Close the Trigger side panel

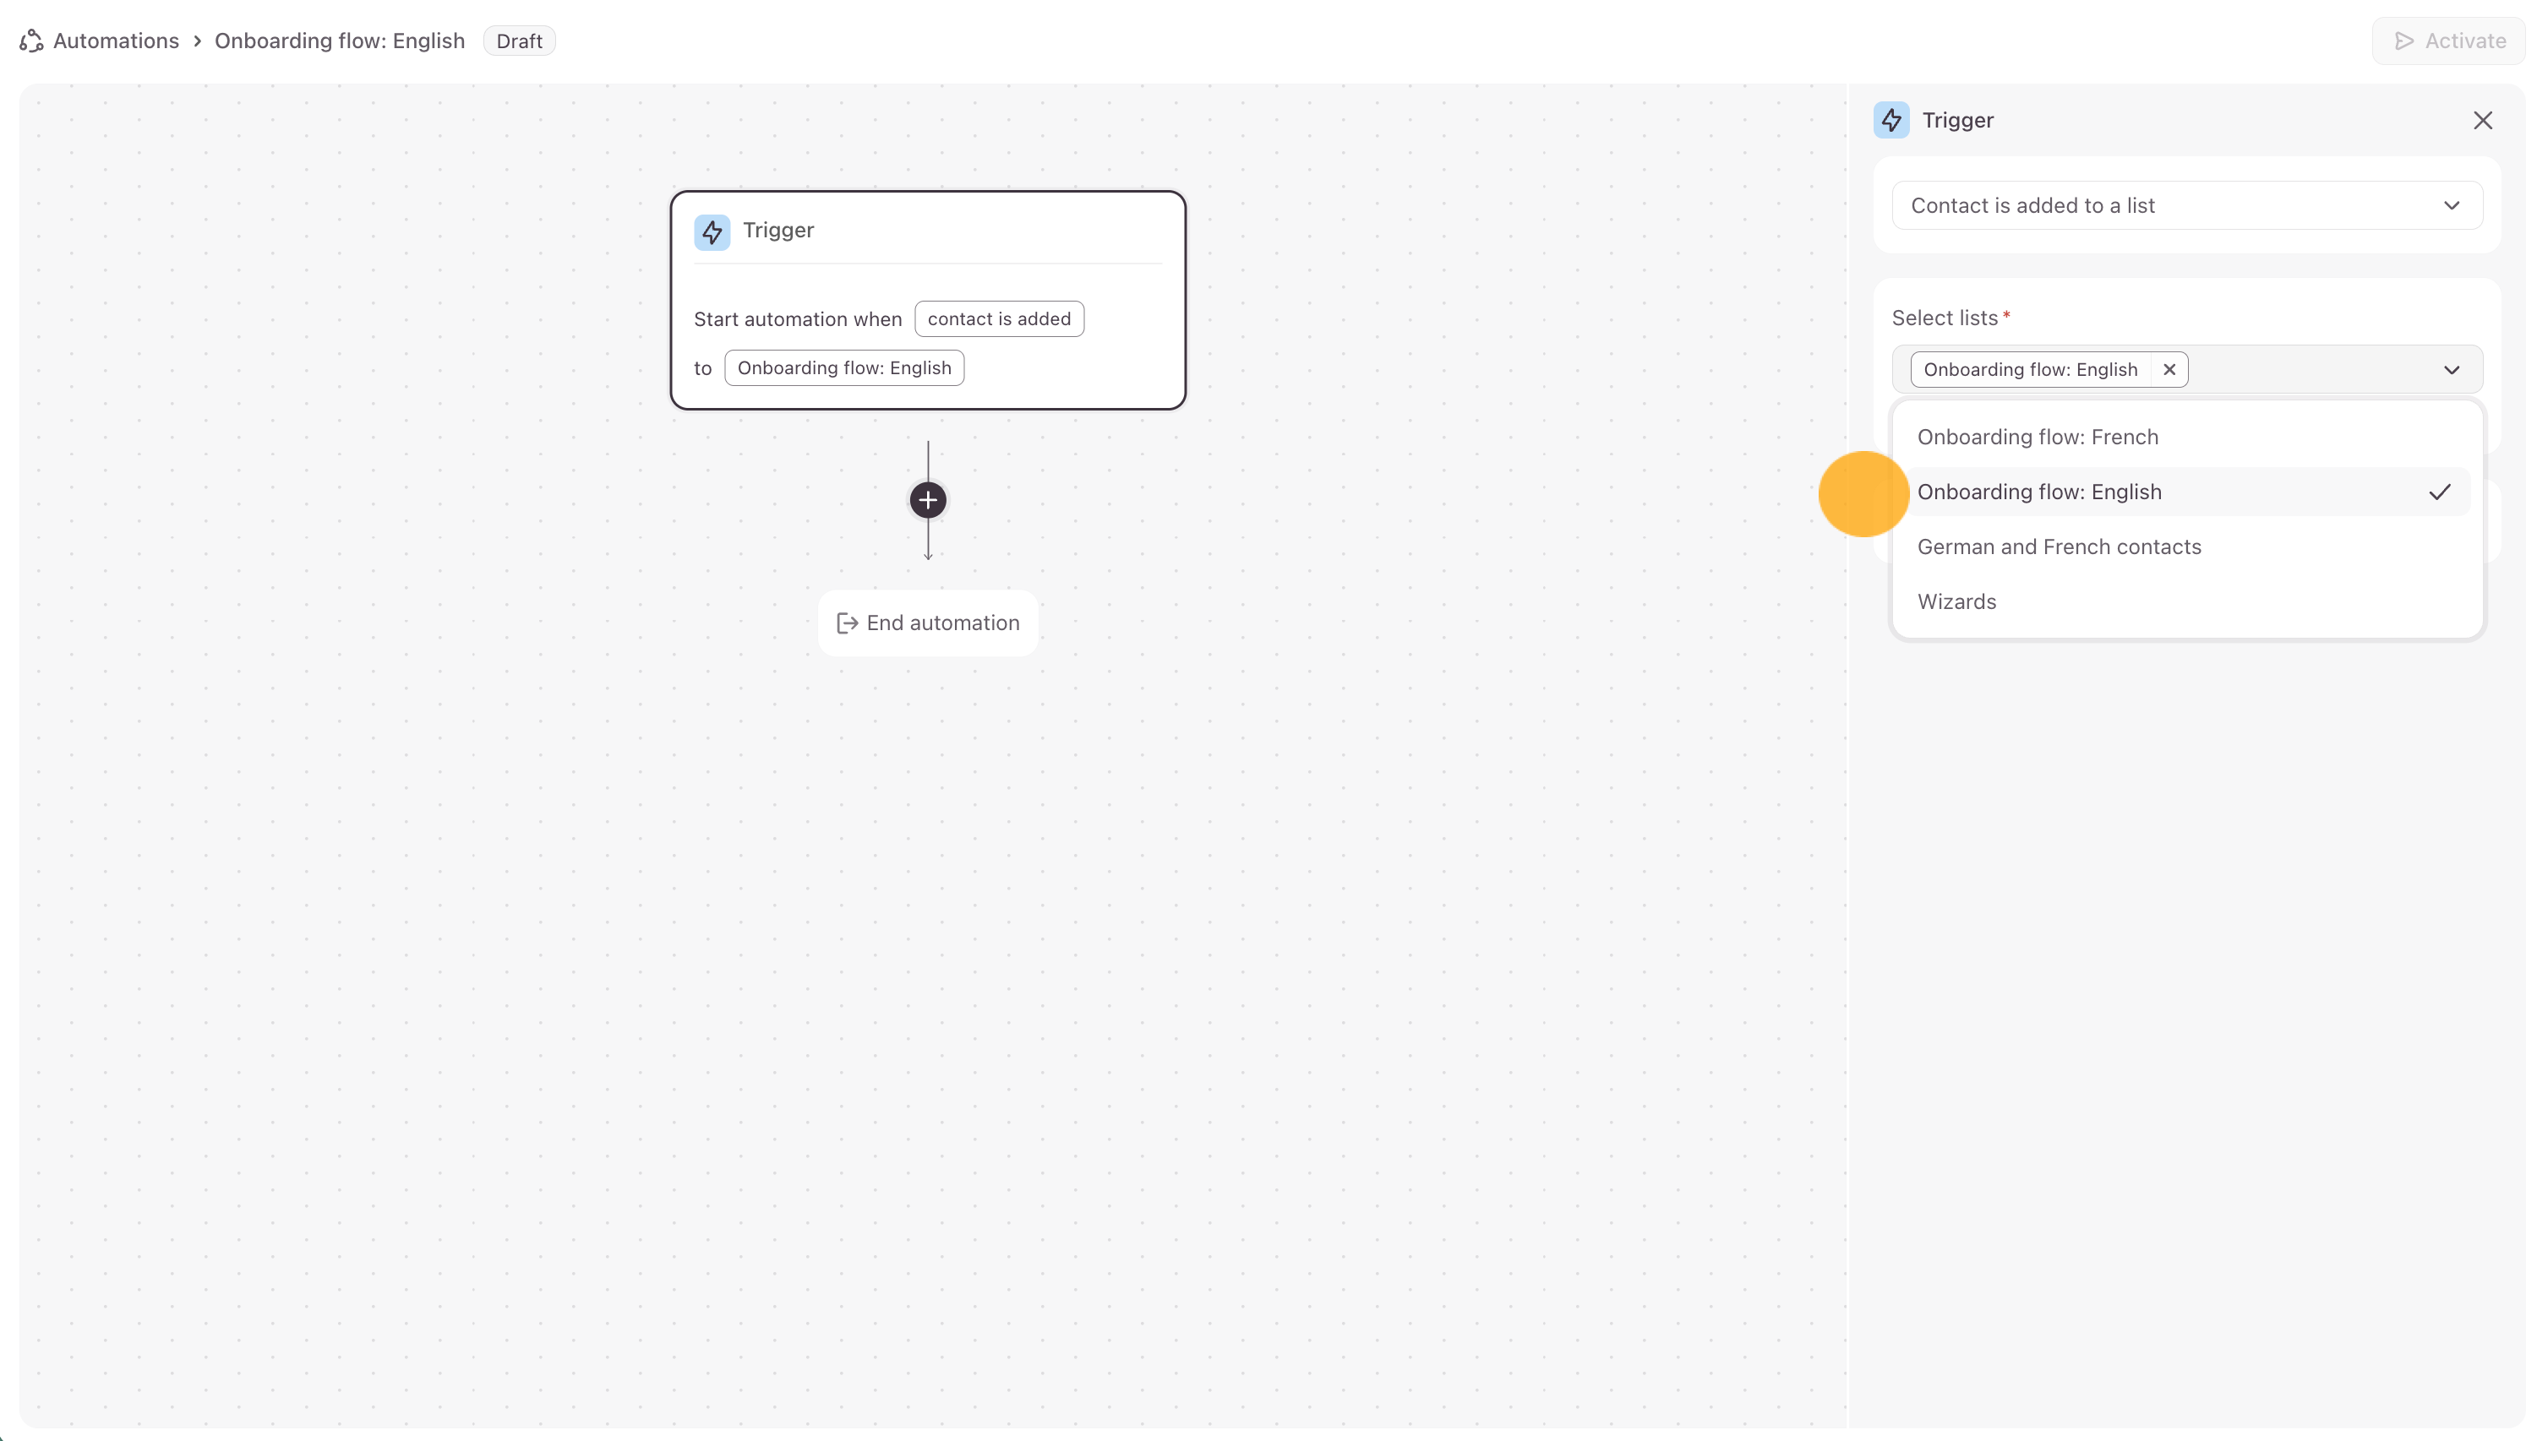(2481, 121)
